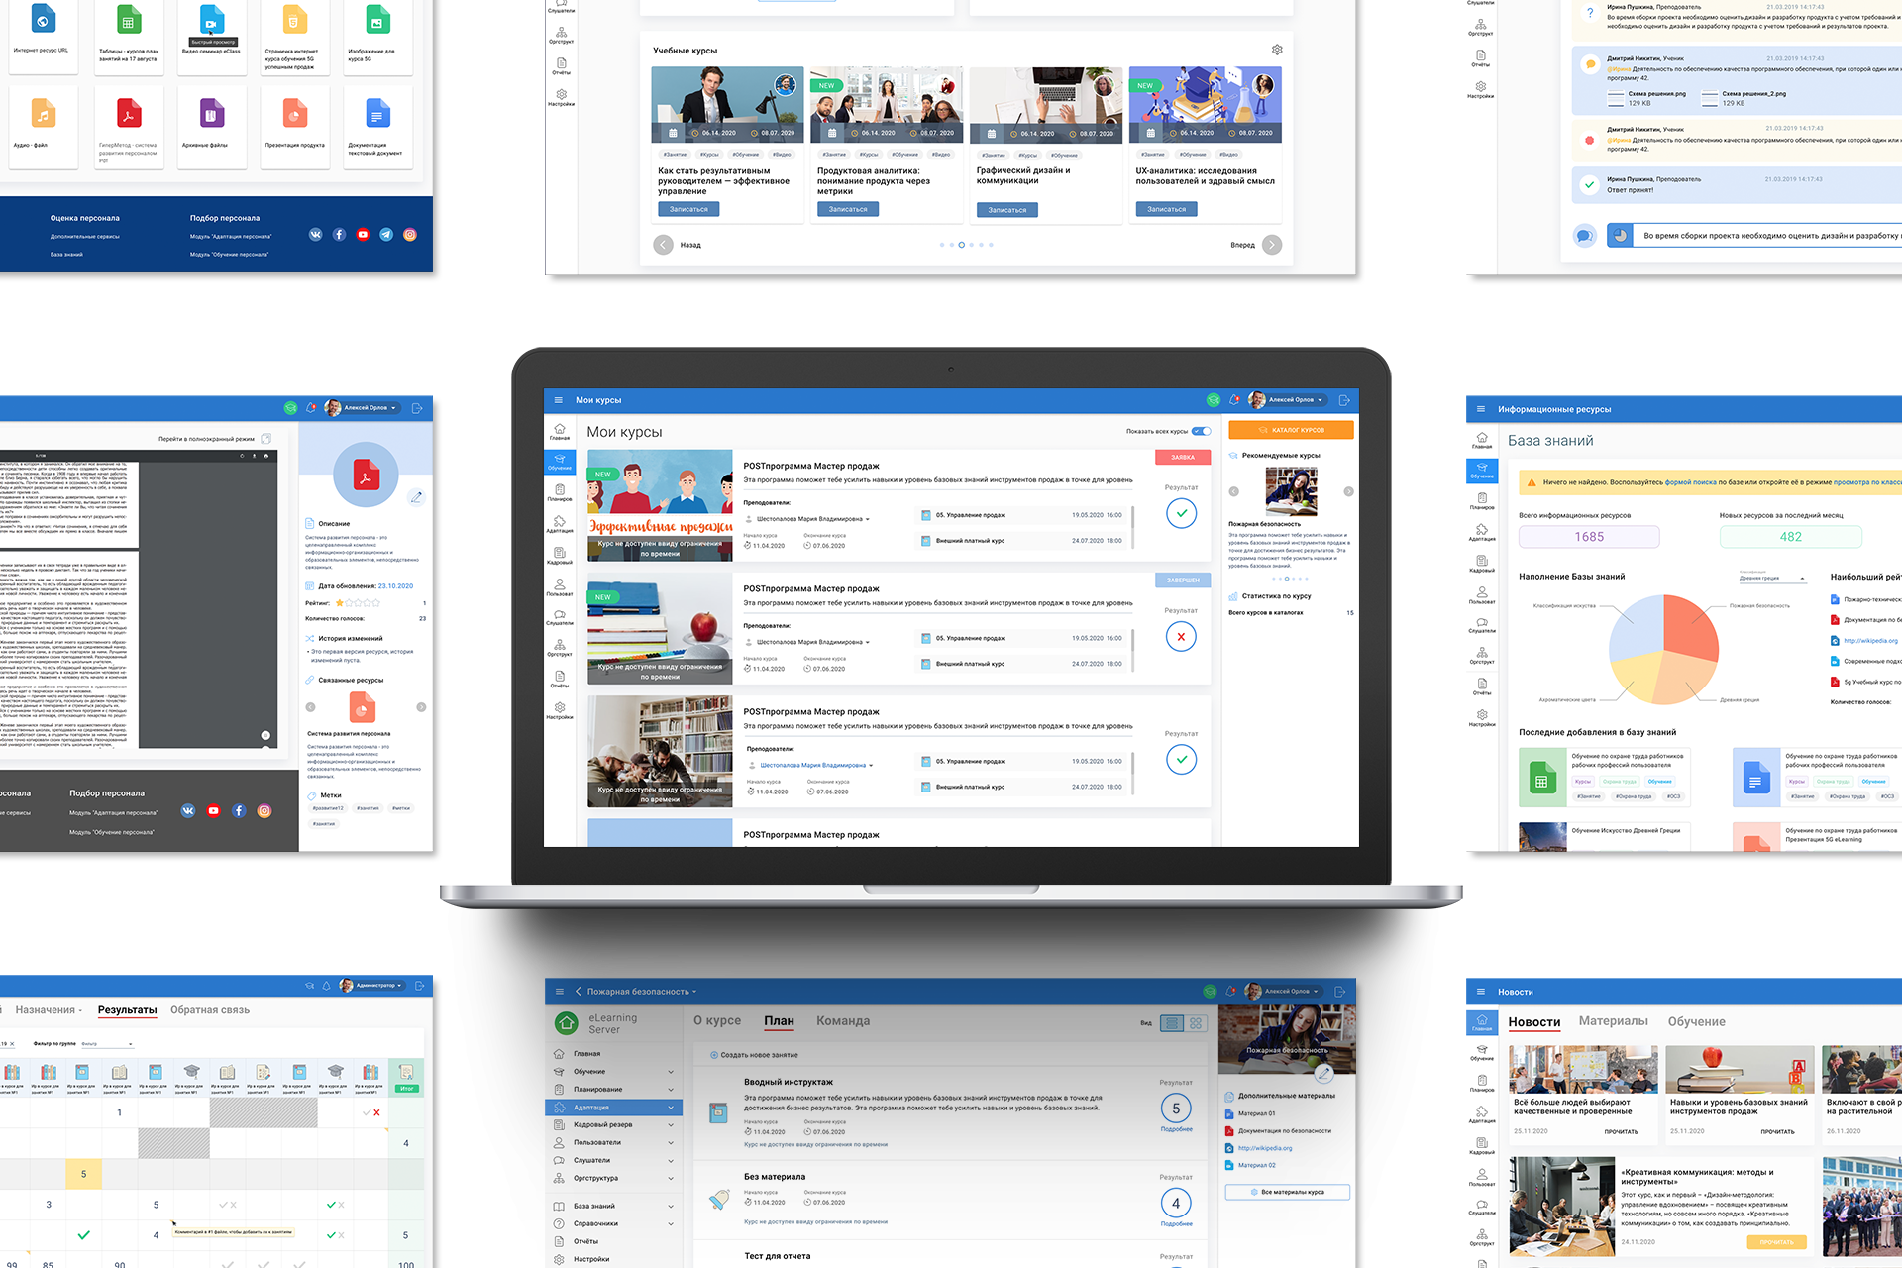Select list view in Вид switcher

coord(1172,1023)
